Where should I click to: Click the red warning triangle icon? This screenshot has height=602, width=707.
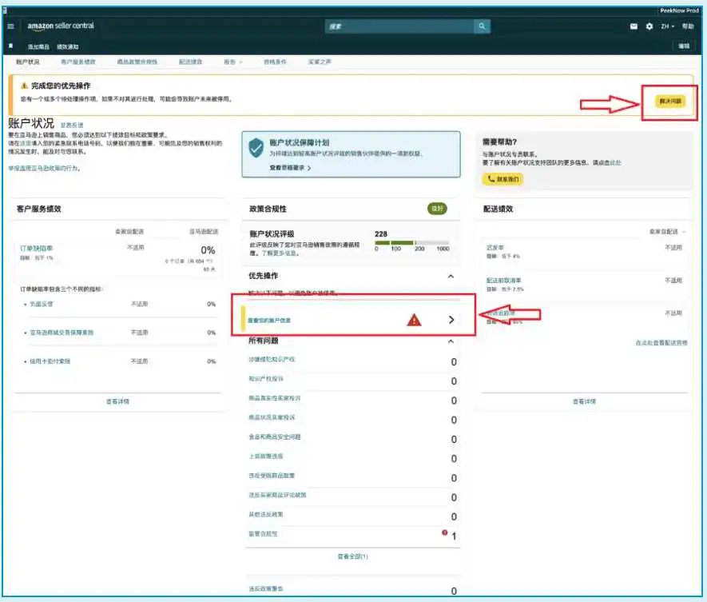pyautogui.click(x=414, y=320)
